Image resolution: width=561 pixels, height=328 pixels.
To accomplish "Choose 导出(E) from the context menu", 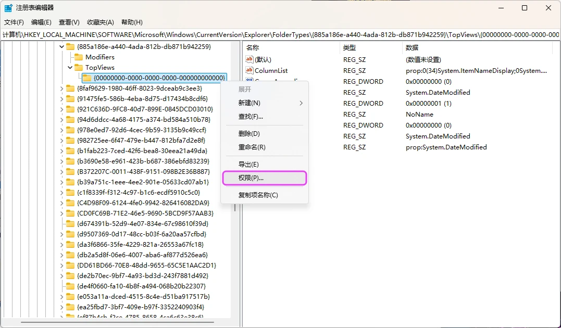I will [x=265, y=165].
